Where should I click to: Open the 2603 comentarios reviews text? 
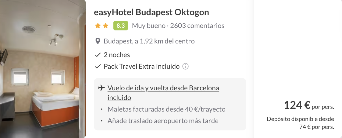[x=197, y=26]
